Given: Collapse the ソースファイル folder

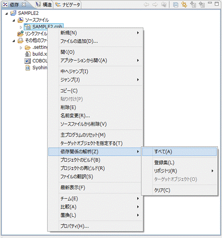Looking at the screenshot, I should pyautogui.click(x=14, y=20).
